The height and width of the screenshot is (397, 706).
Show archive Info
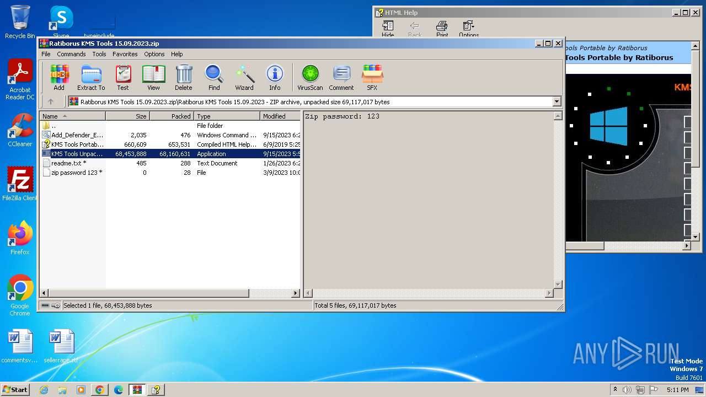click(275, 77)
